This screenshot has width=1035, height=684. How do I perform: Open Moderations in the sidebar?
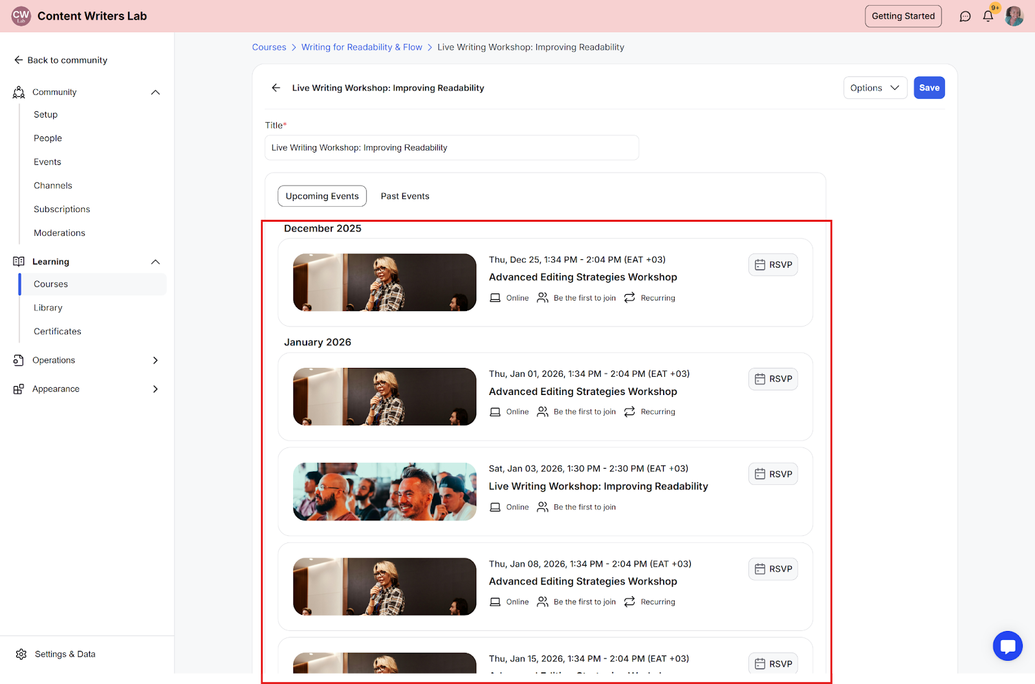[x=60, y=233]
